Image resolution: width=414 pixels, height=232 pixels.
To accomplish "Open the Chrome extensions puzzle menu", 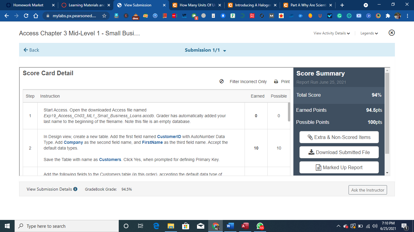I will pos(388,16).
